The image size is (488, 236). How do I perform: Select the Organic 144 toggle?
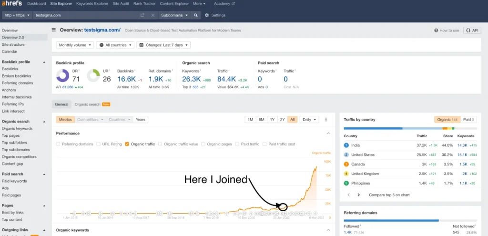[447, 120]
